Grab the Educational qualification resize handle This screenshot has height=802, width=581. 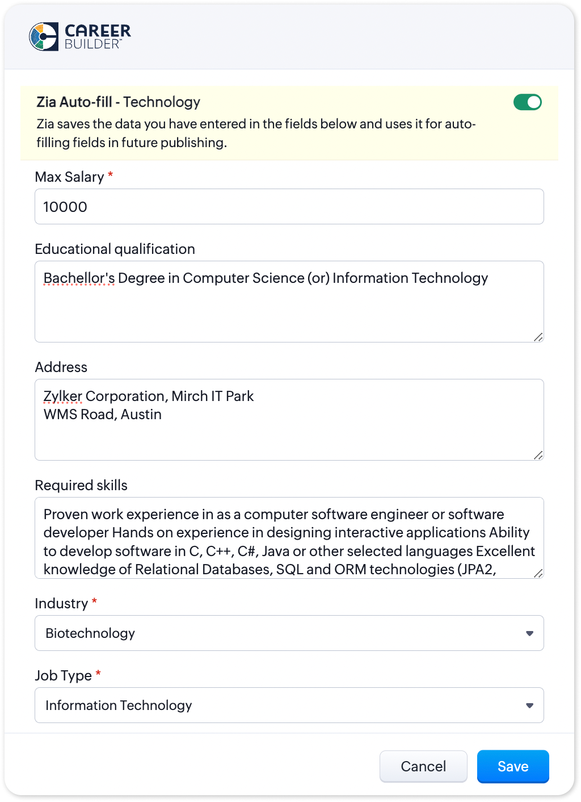[x=538, y=337]
